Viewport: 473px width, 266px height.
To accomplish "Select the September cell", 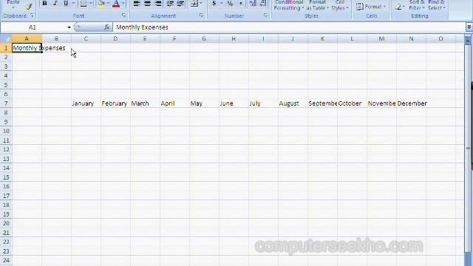I will click(x=322, y=103).
